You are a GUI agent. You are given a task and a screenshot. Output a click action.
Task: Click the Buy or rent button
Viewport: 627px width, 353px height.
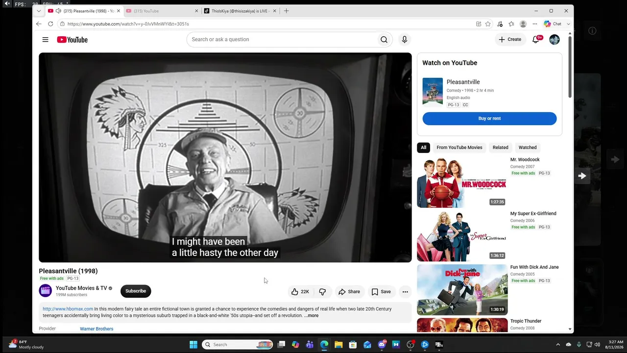[x=489, y=119]
